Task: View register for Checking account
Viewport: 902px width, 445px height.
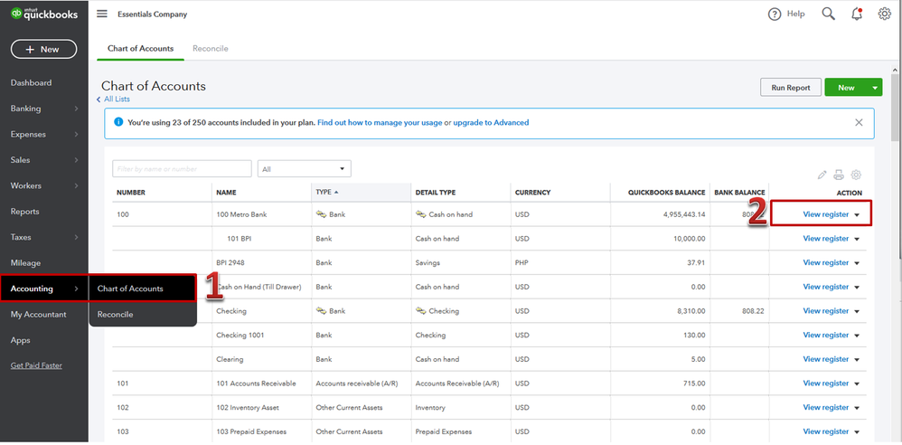Action: [x=825, y=311]
